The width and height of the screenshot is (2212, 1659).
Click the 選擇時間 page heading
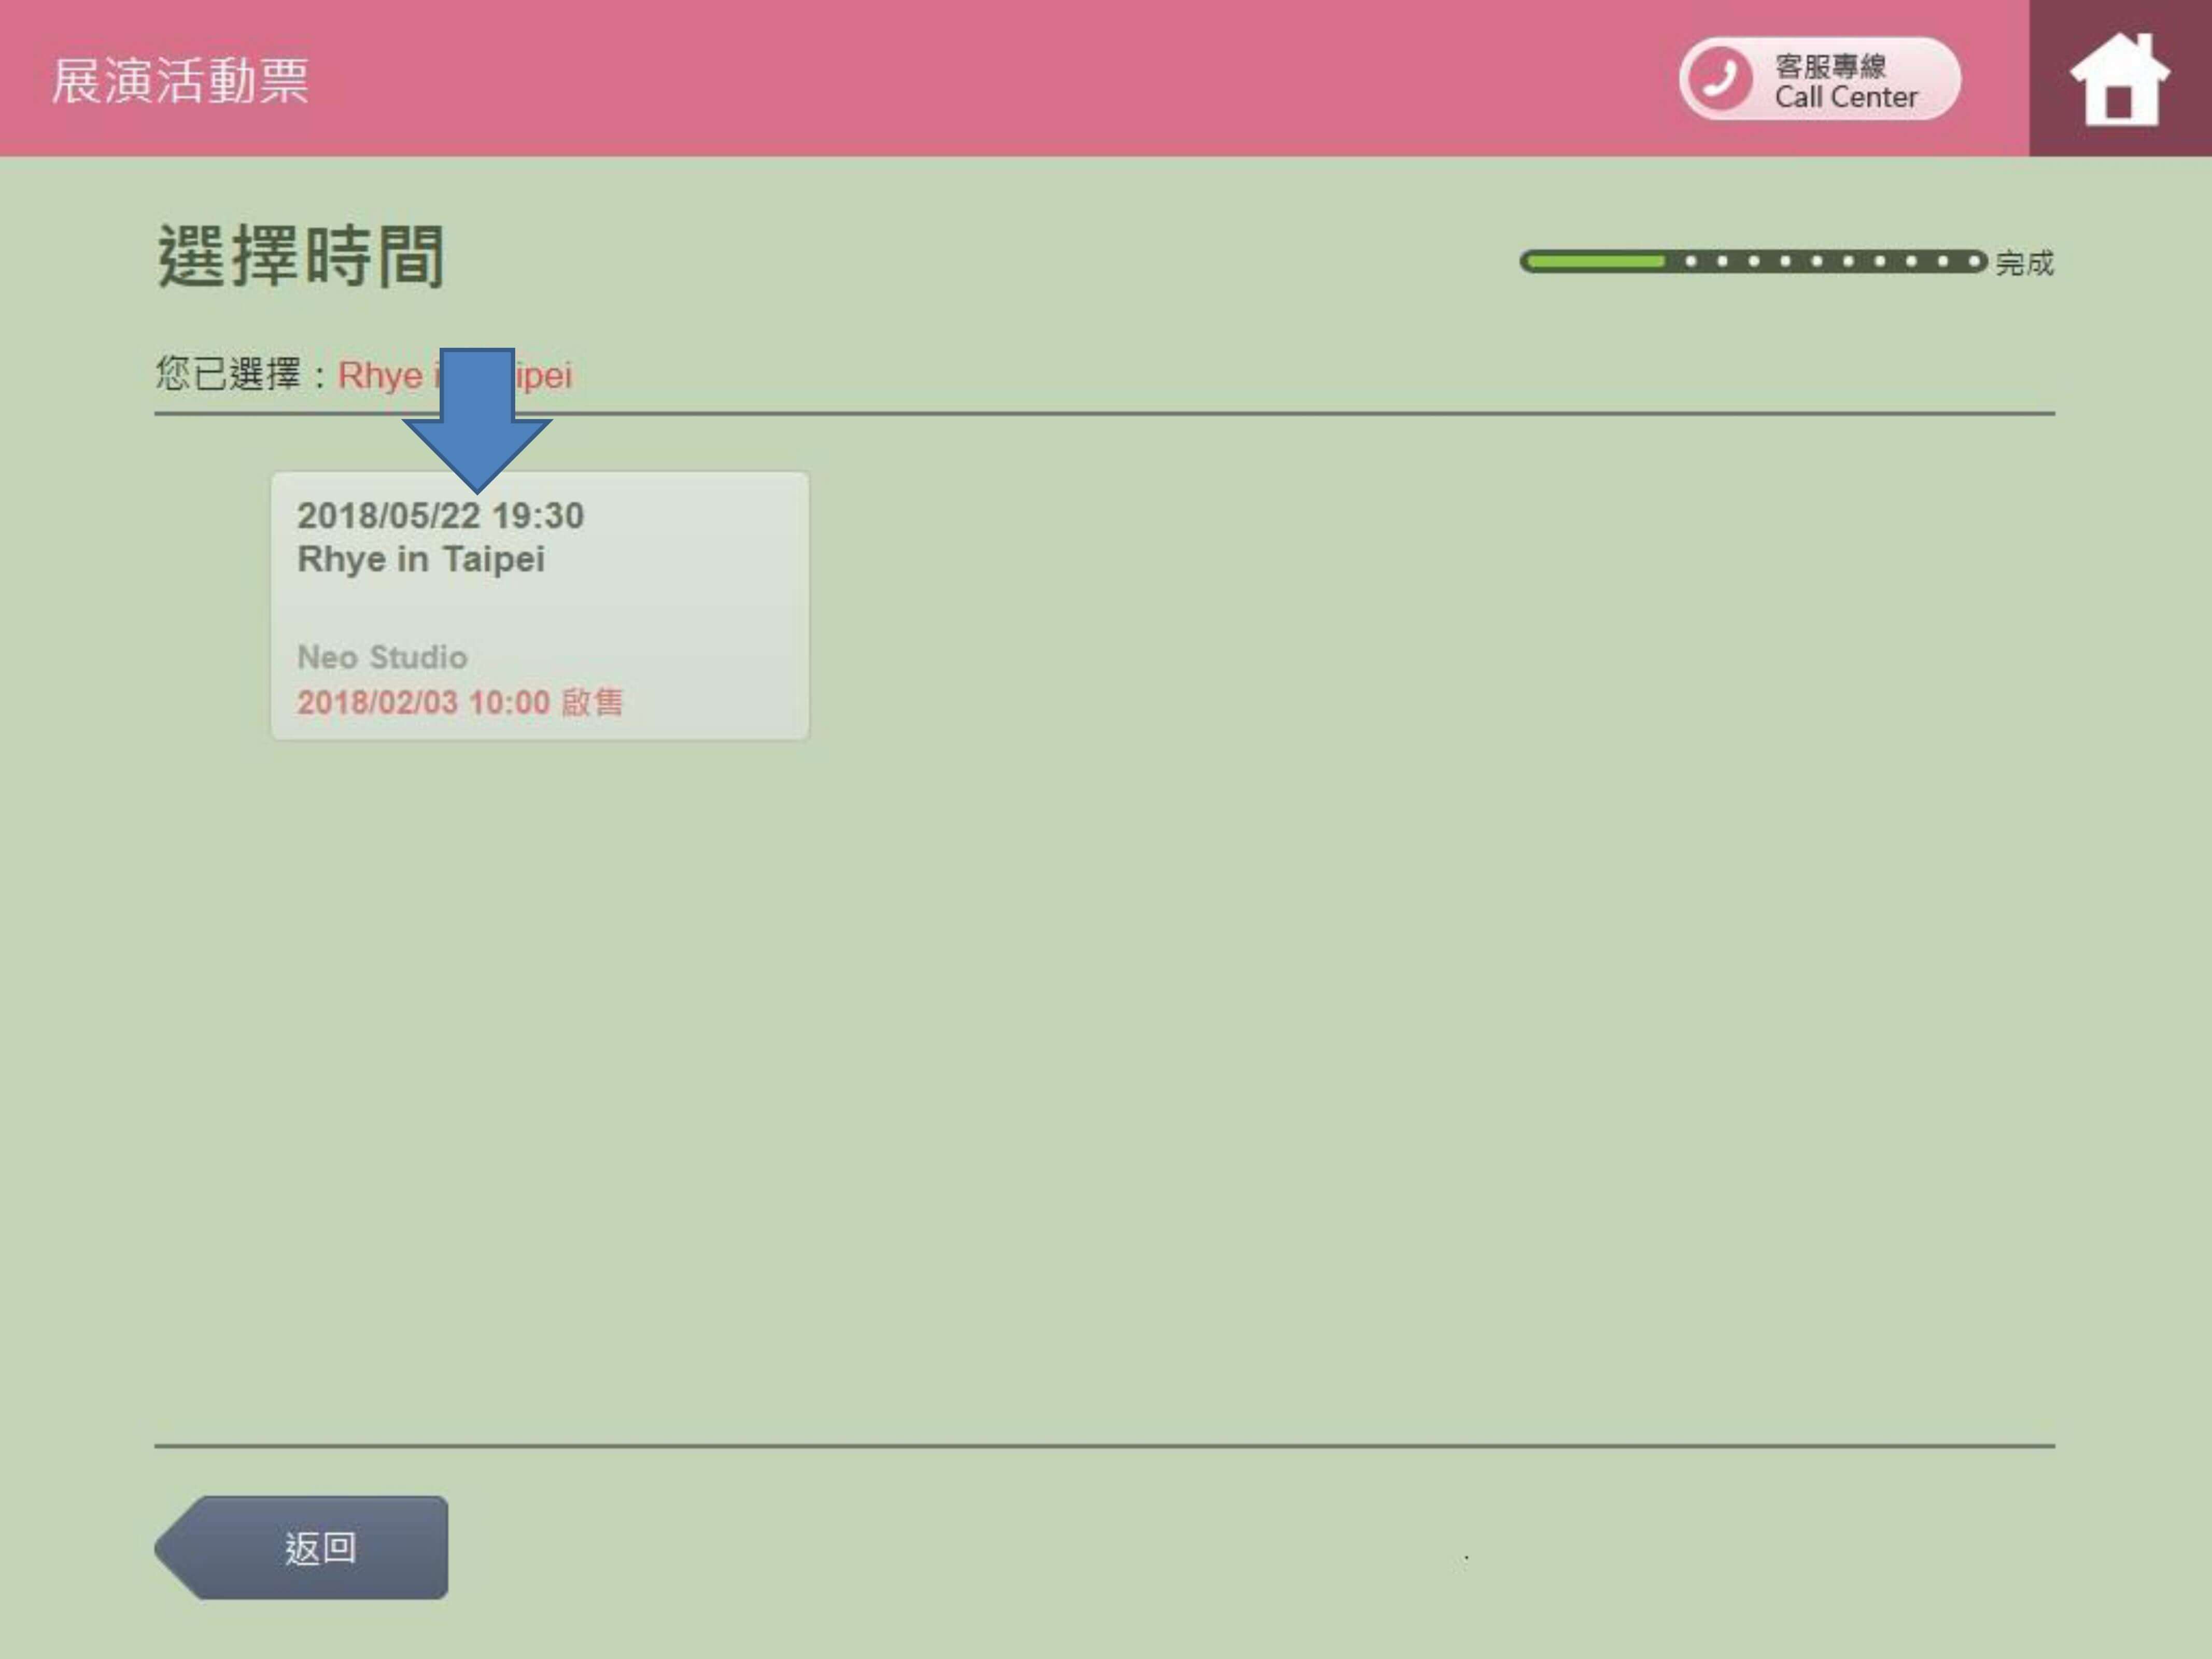300,256
